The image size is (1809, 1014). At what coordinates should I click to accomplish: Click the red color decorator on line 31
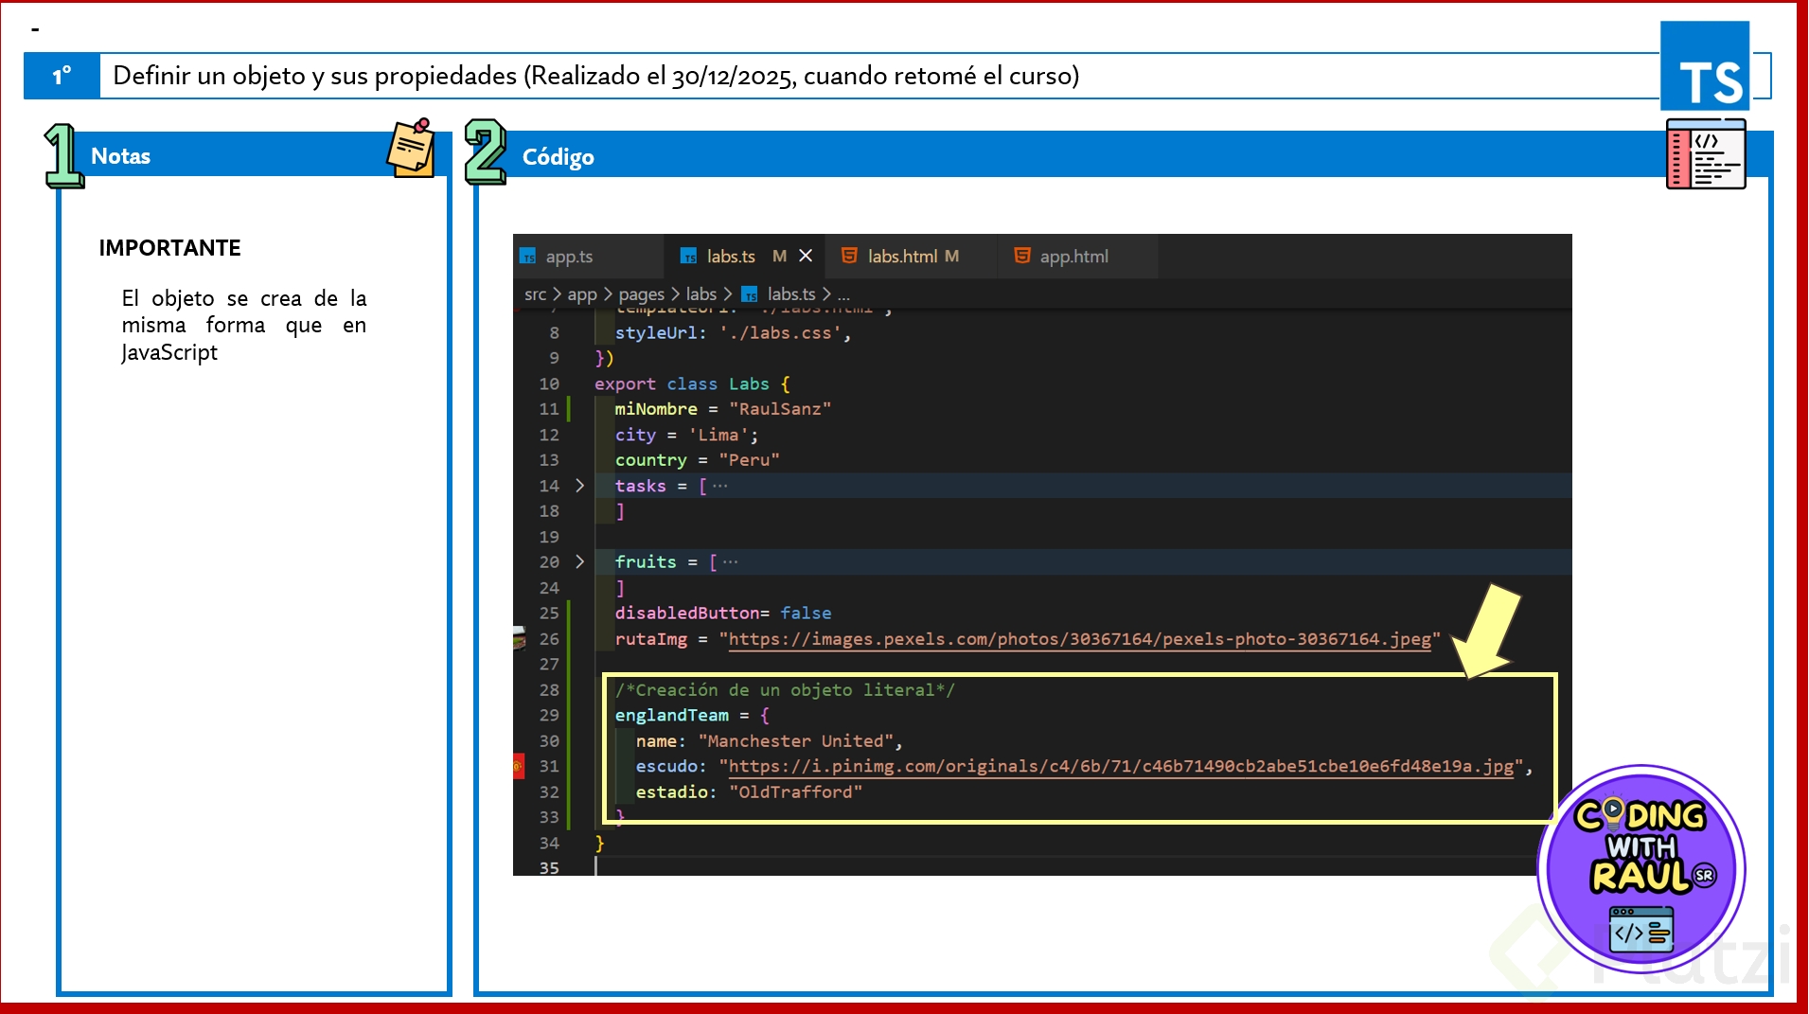[519, 766]
